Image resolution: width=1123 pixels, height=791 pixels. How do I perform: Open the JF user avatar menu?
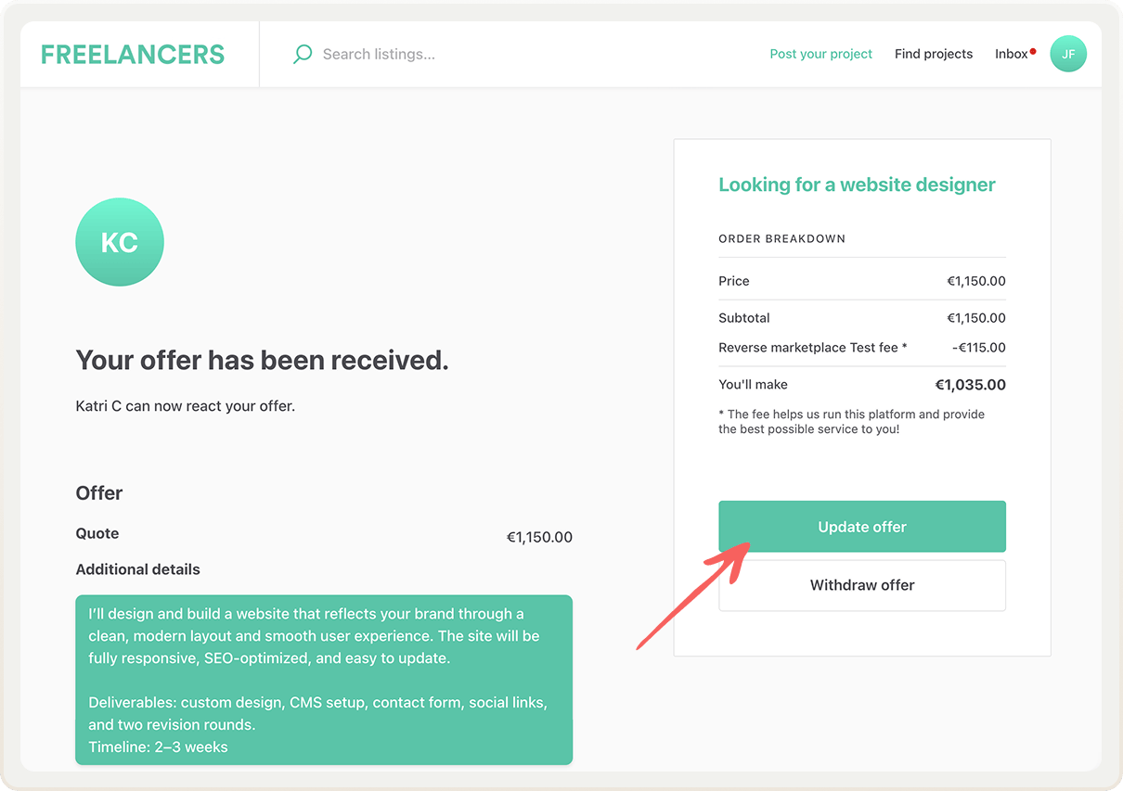click(1067, 55)
